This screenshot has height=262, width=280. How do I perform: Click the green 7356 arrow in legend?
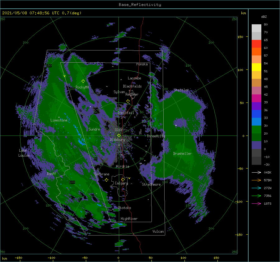click(x=256, y=196)
